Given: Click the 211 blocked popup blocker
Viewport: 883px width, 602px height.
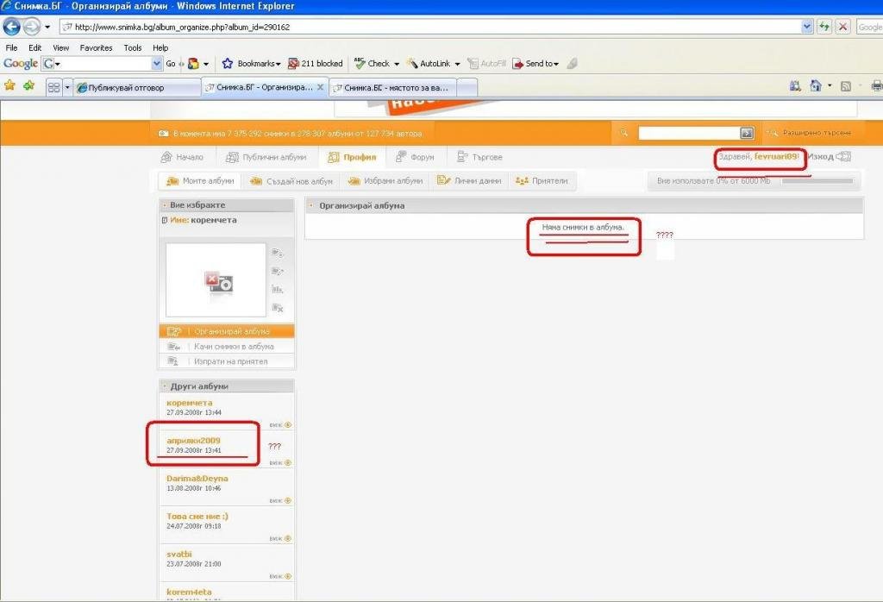Looking at the screenshot, I should 316,64.
